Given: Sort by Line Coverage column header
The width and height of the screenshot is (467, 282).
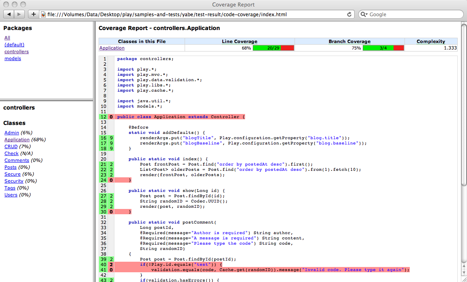Looking at the screenshot, I should click(x=239, y=41).
